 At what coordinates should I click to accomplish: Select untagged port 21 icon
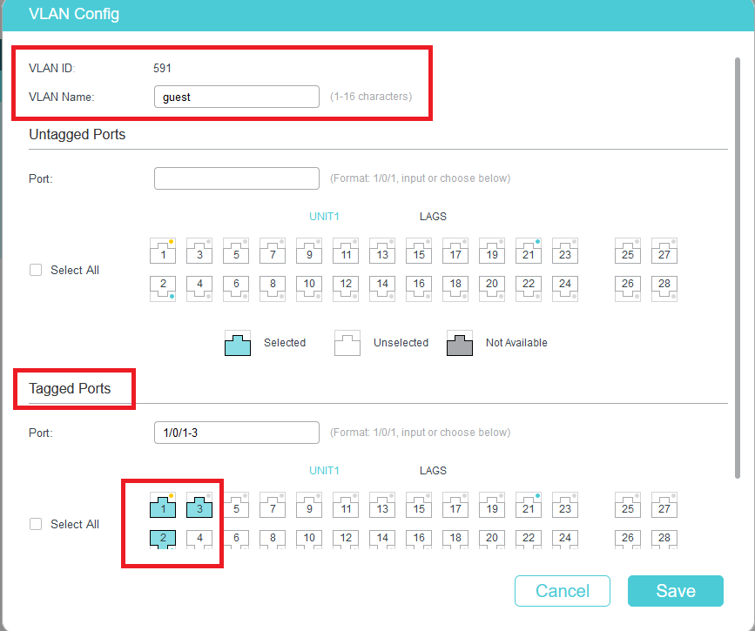point(529,251)
